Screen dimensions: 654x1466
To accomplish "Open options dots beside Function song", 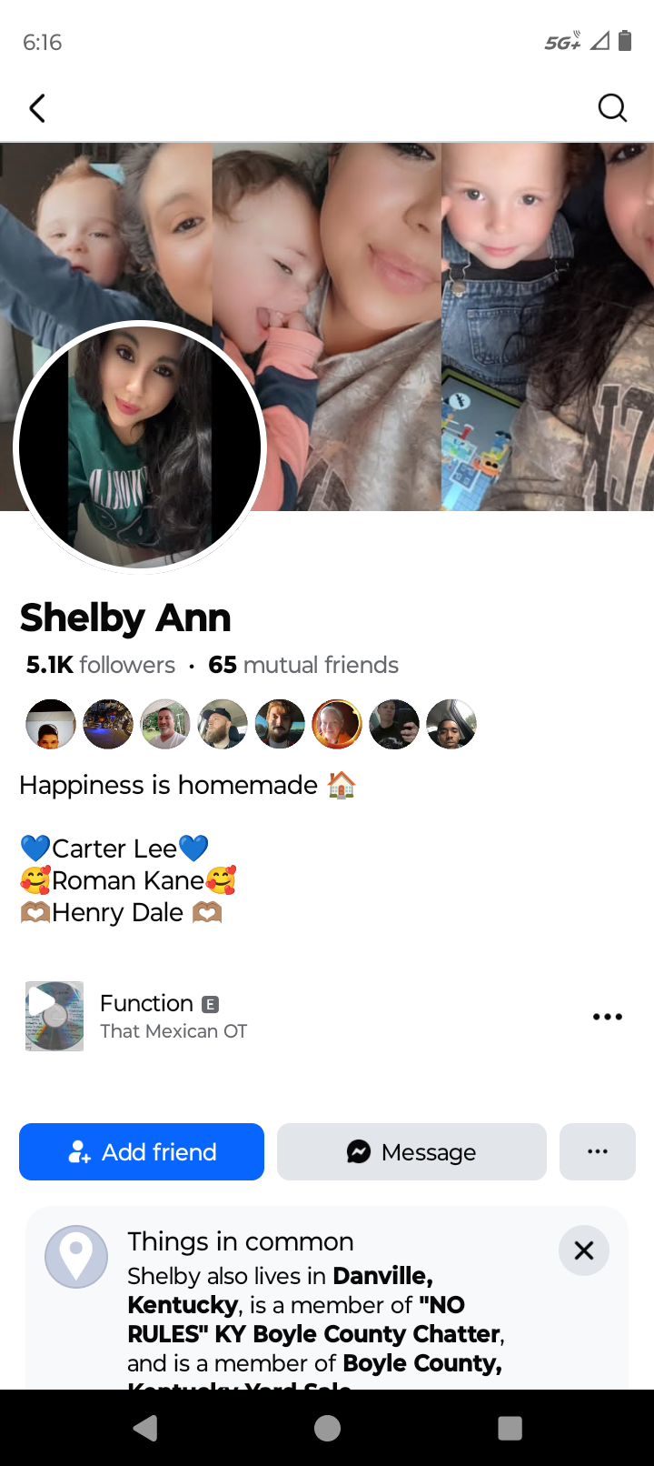I will click(x=607, y=1016).
